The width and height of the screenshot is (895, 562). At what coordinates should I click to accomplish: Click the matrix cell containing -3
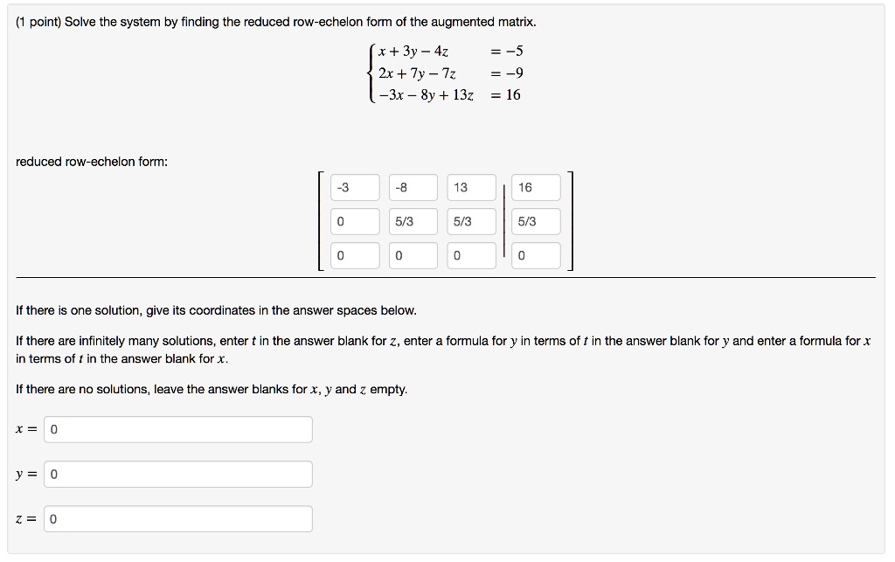[354, 187]
